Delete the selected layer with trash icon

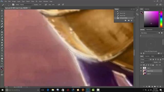(160, 87)
